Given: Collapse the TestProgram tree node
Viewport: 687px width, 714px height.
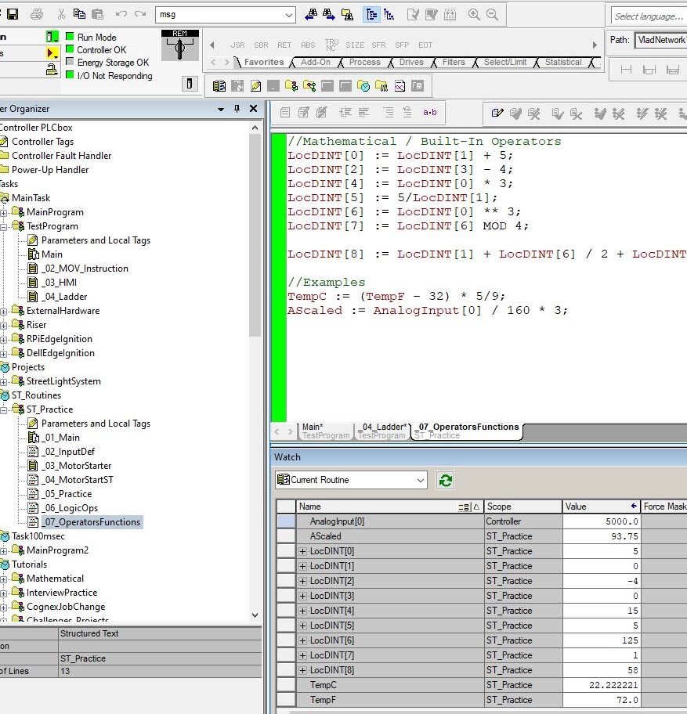Looking at the screenshot, I should coord(4,226).
